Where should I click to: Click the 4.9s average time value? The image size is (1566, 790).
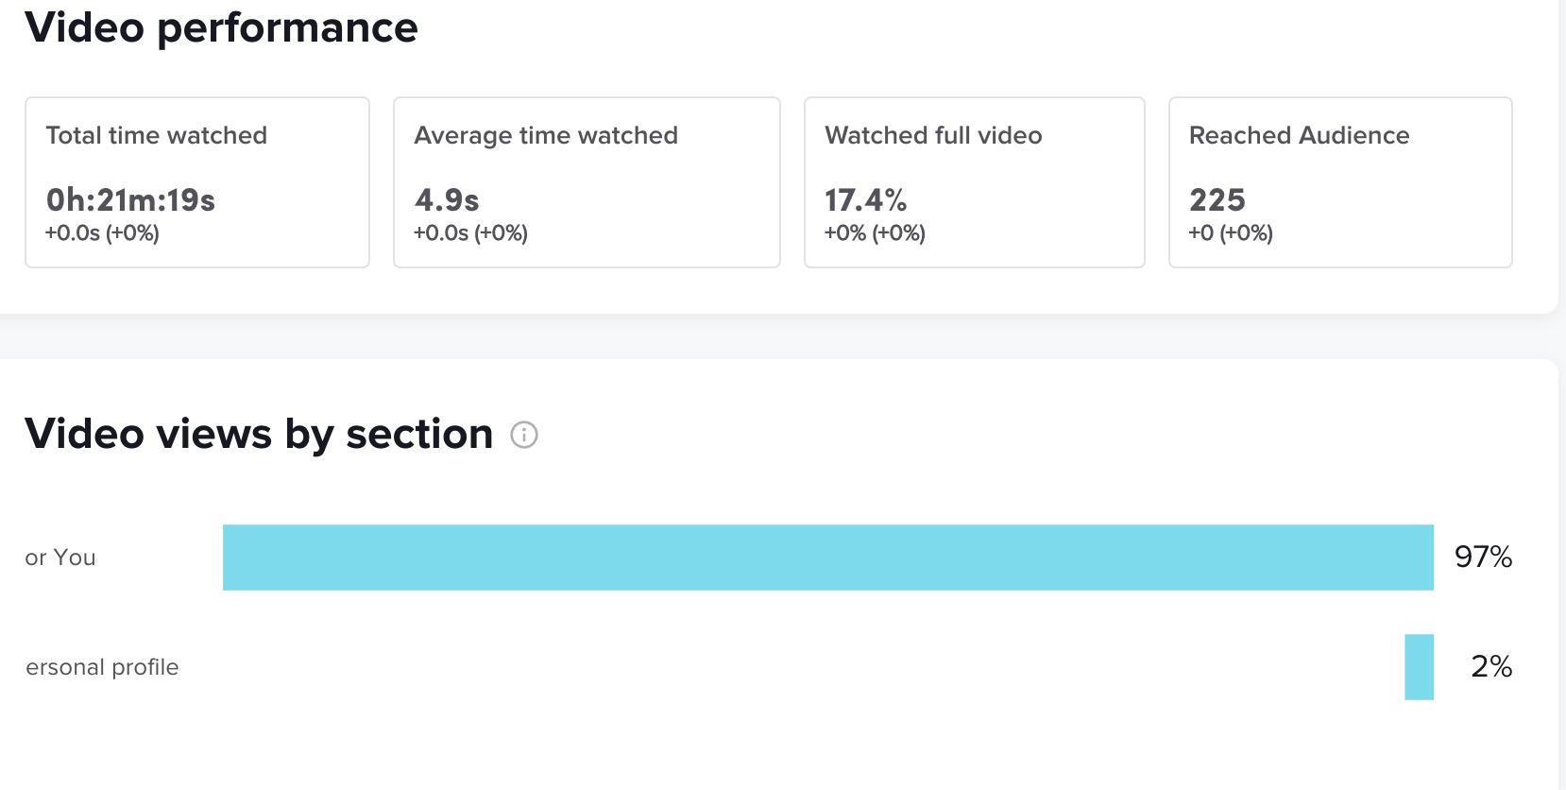(447, 199)
